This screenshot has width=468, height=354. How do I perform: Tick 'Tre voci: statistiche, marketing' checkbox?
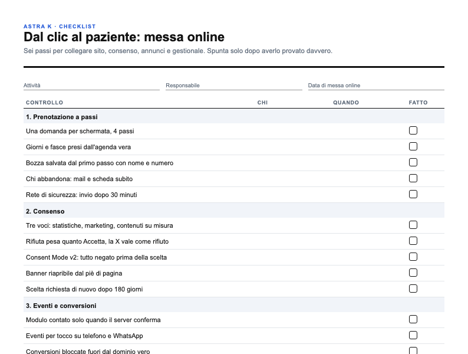413,225
